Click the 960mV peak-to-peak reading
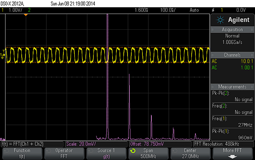255x160 pixels. click(245, 138)
